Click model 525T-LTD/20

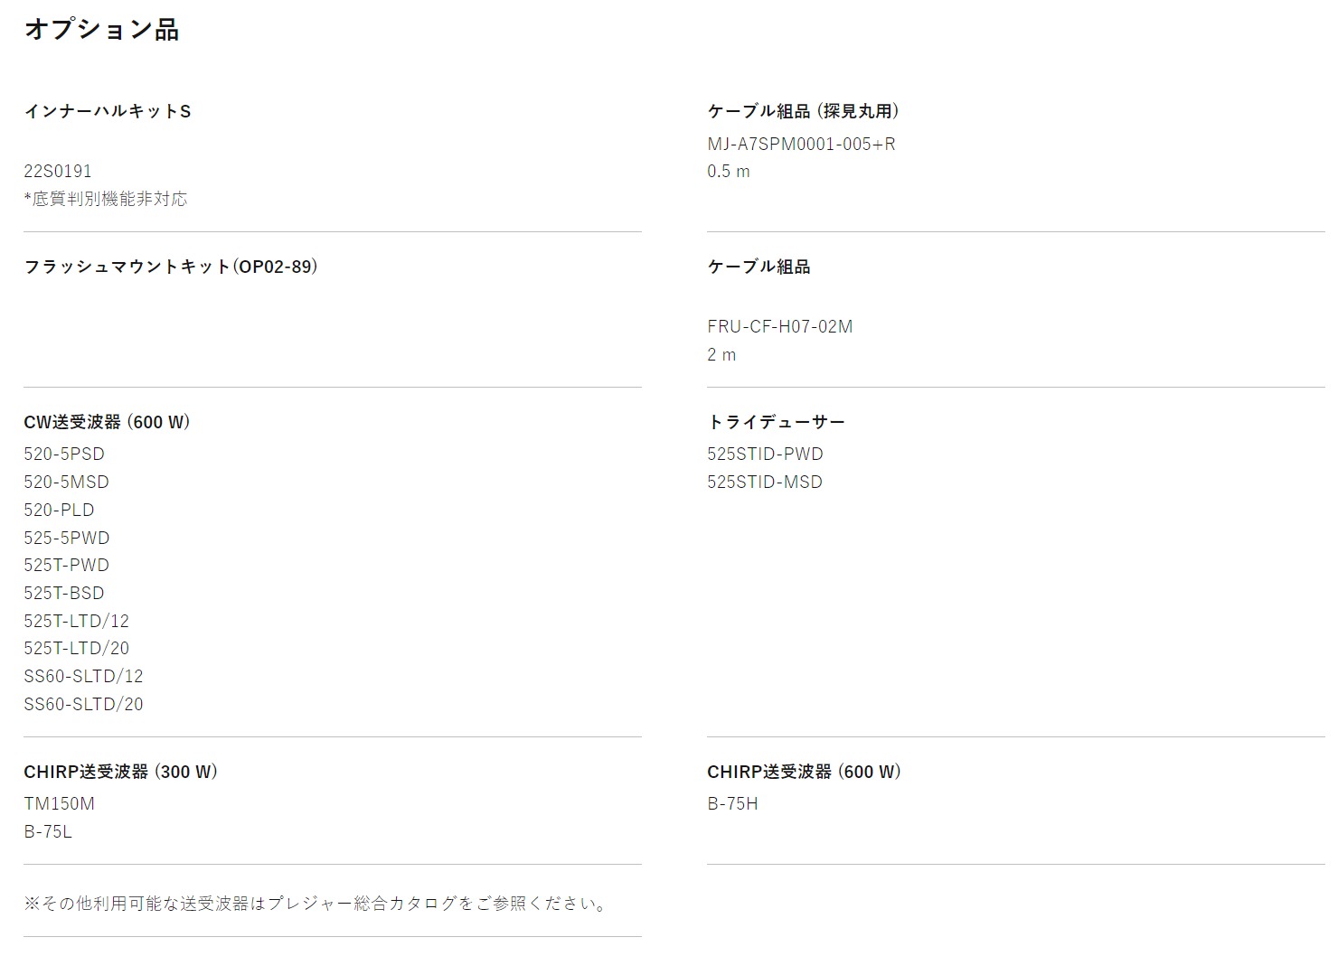tap(77, 648)
